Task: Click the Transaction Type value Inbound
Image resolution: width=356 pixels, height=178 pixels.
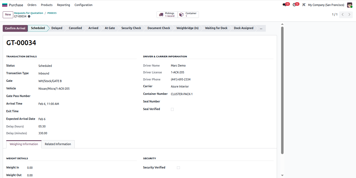Action: pyautogui.click(x=44, y=73)
